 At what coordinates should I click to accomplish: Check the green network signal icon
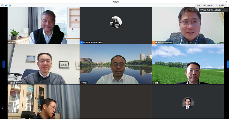pyautogui.click(x=10, y=5)
